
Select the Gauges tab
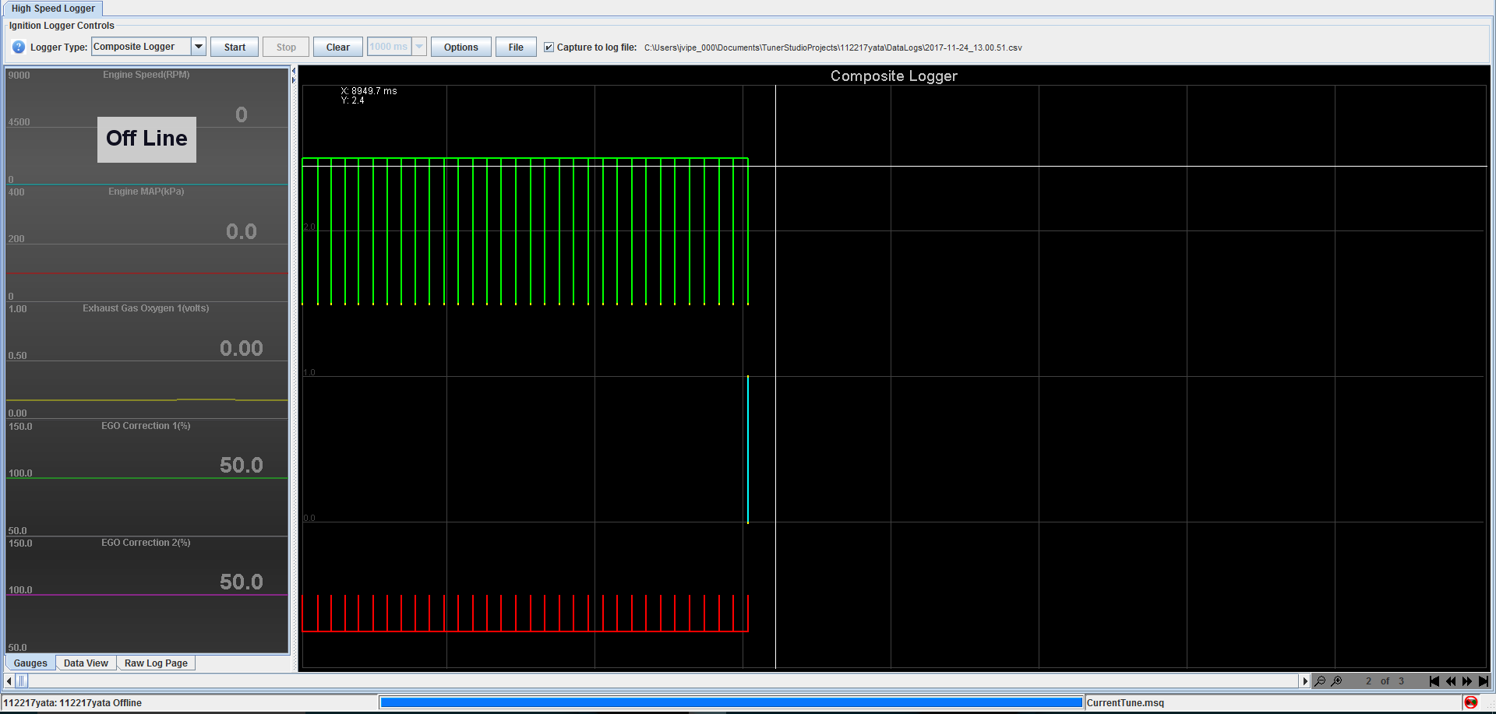point(30,663)
